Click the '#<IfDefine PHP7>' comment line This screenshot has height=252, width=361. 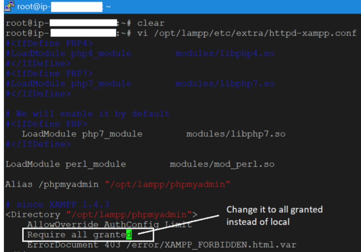49,73
